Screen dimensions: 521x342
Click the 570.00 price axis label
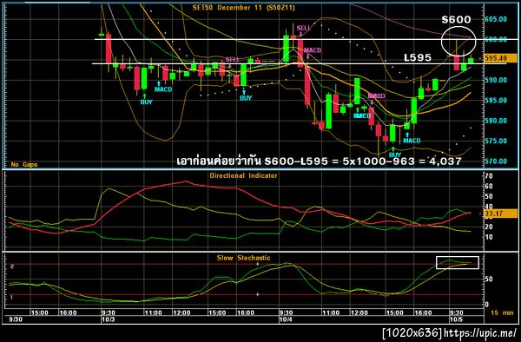(496, 161)
